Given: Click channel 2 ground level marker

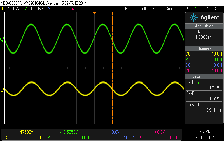Looking at the screenshot, I should tap(2, 39).
